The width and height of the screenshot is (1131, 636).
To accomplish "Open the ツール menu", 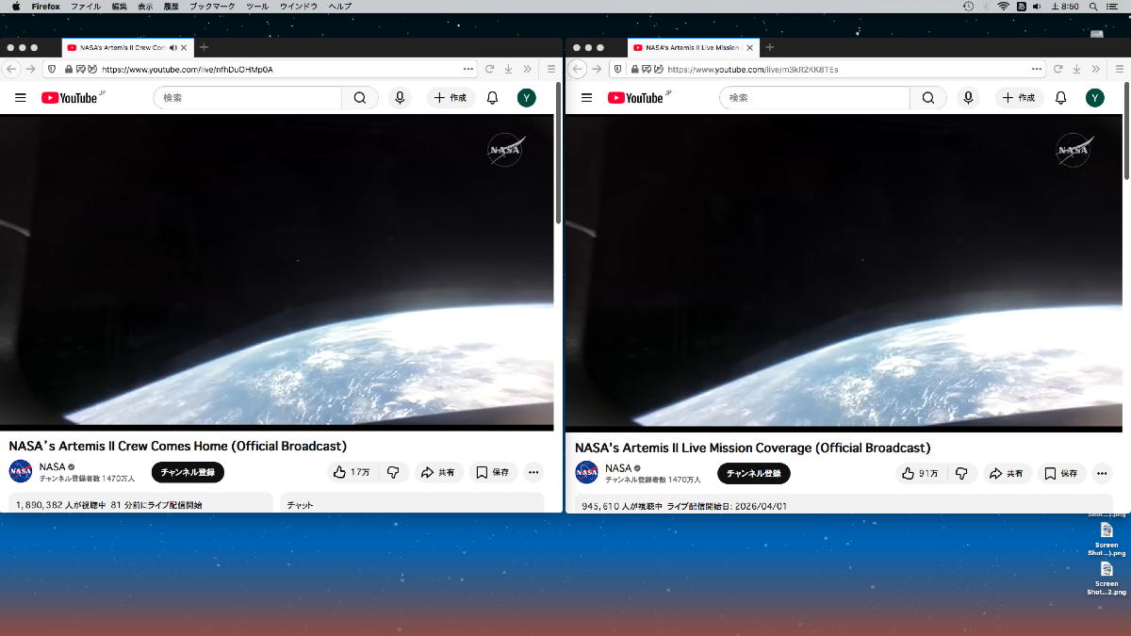I will (x=256, y=7).
